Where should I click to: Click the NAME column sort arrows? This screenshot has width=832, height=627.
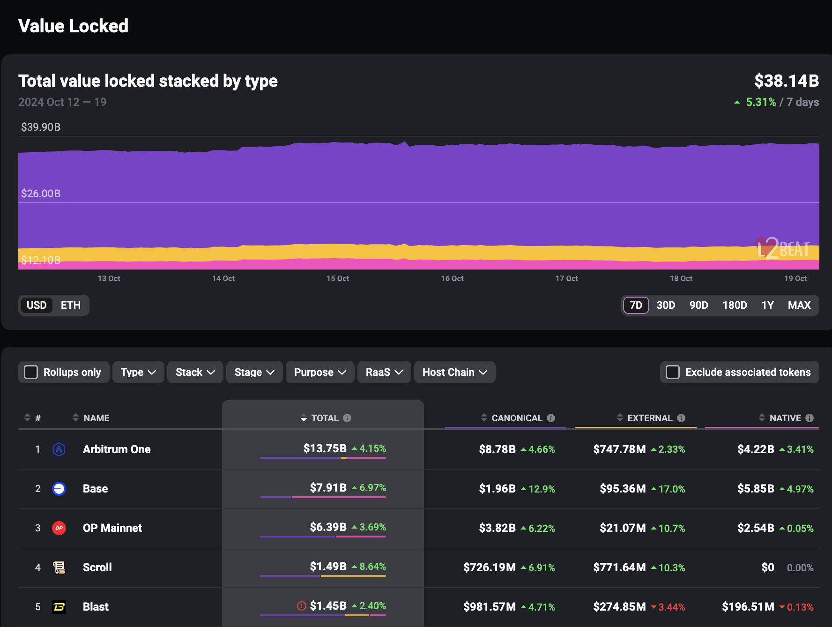click(75, 418)
